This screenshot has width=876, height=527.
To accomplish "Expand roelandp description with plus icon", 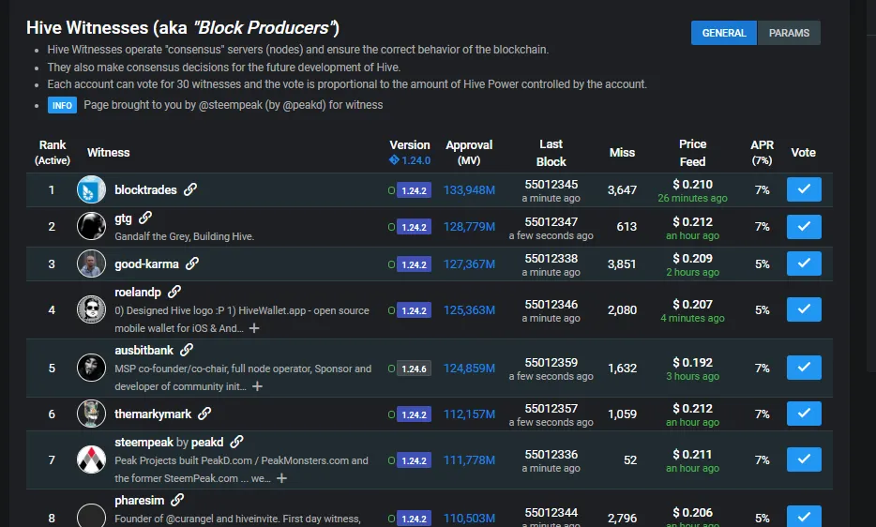I will point(254,328).
